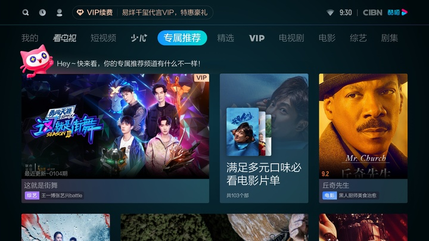The height and width of the screenshot is (241, 429).
Task: Switch to the 我的 tab
Action: [x=30, y=38]
